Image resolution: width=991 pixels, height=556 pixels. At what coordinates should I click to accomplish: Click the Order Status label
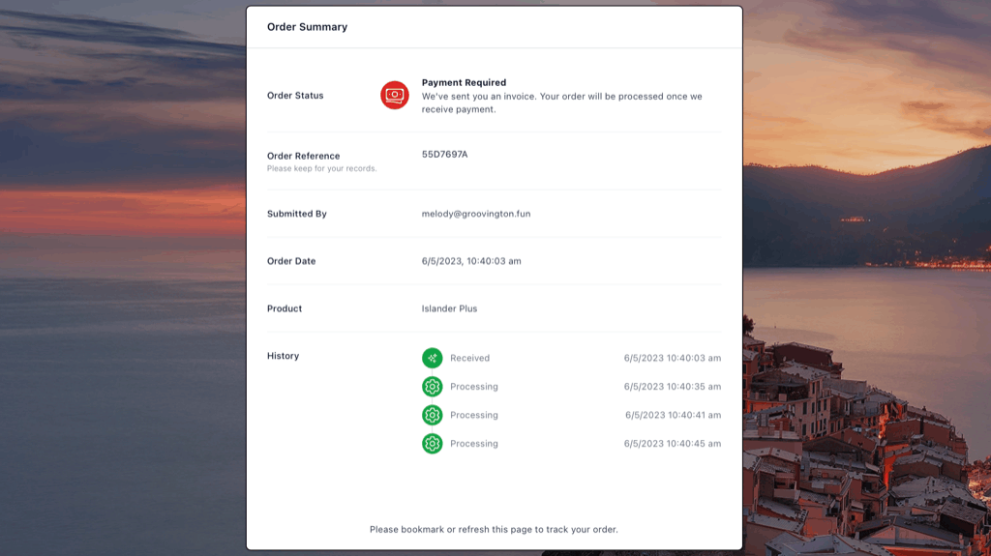(295, 96)
